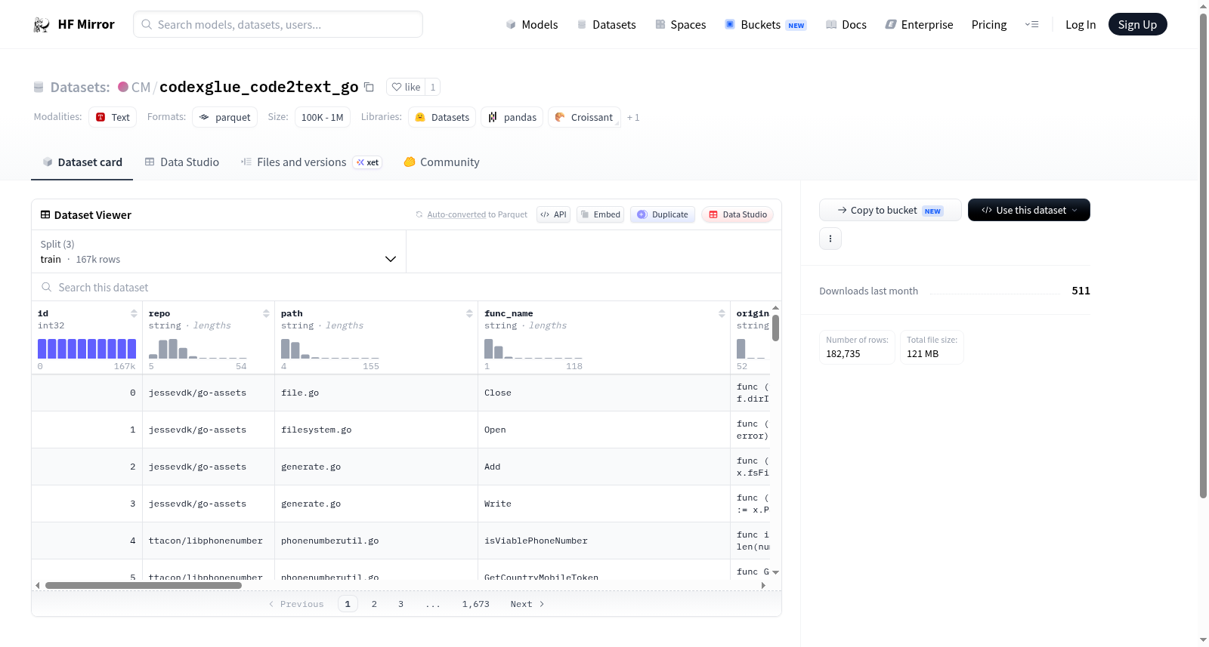Click the sort icon on path column
Image resolution: width=1209 pixels, height=647 pixels.
pyautogui.click(x=469, y=313)
